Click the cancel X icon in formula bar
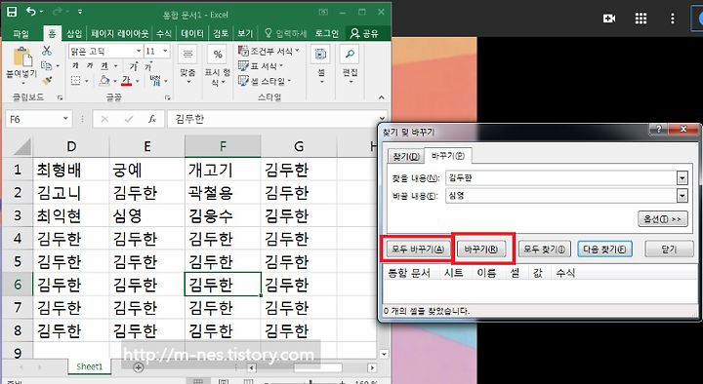This screenshot has height=384, width=703. pos(104,119)
